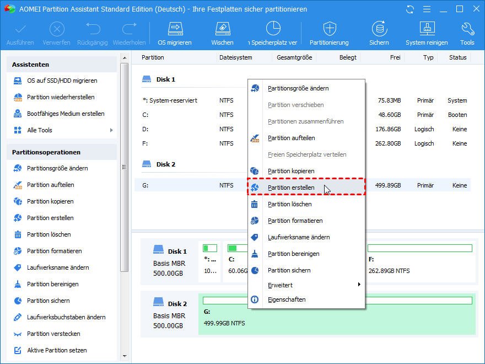Image resolution: width=485 pixels, height=364 pixels.
Task: Select Partition formatieren in context menu
Action: point(295,221)
